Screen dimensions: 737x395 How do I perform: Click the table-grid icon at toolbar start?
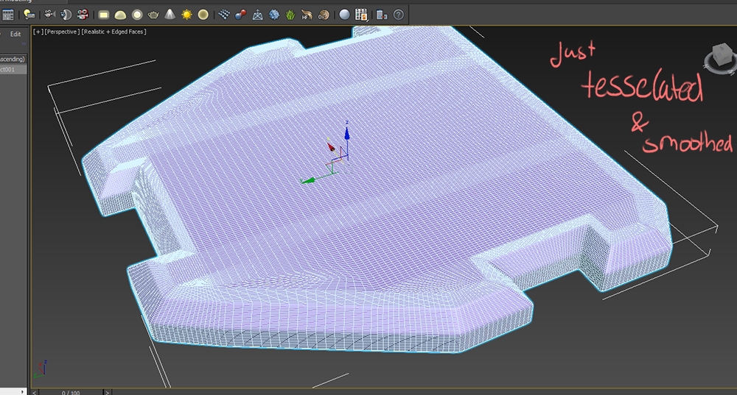[7, 15]
